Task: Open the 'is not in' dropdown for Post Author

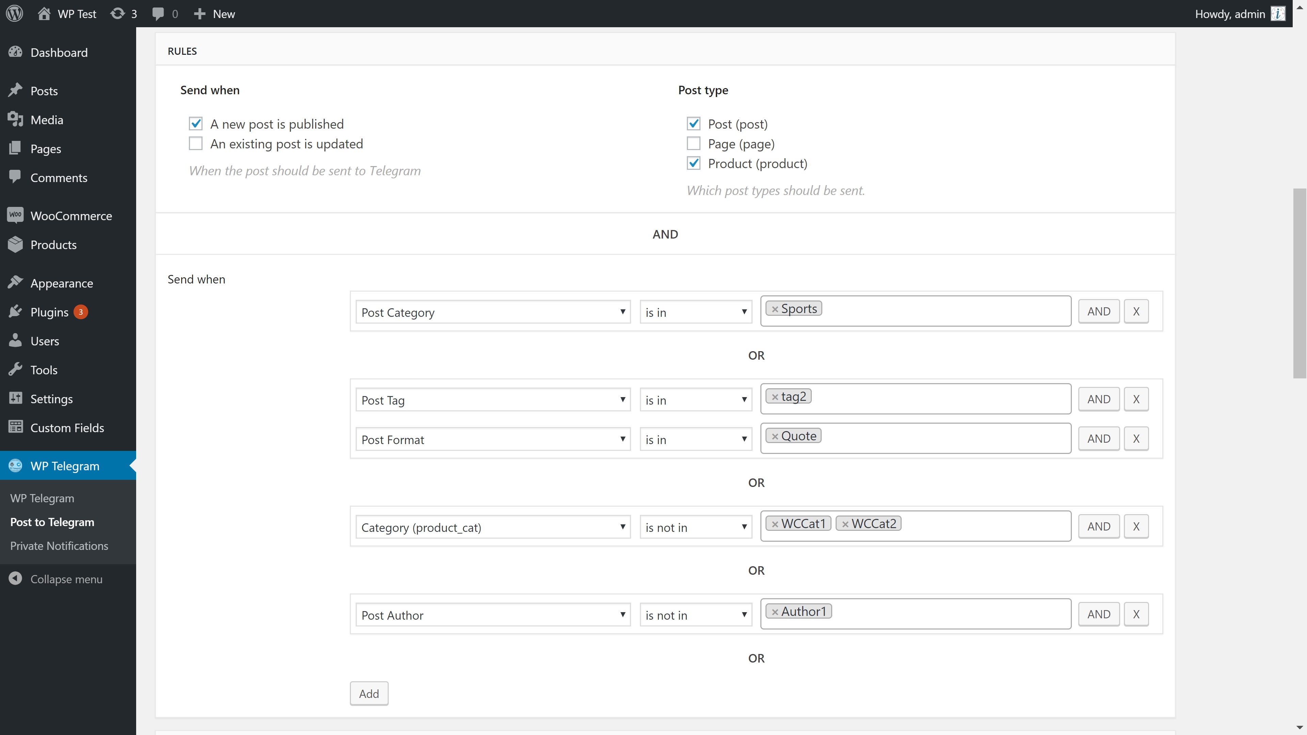Action: coord(695,615)
